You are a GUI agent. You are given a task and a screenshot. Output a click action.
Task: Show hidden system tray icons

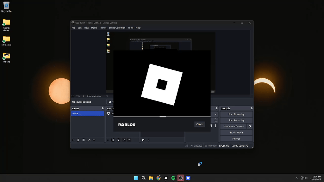[x=296, y=178]
